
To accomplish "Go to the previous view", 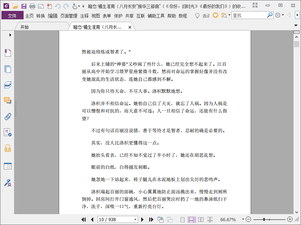I will [161, 219].
